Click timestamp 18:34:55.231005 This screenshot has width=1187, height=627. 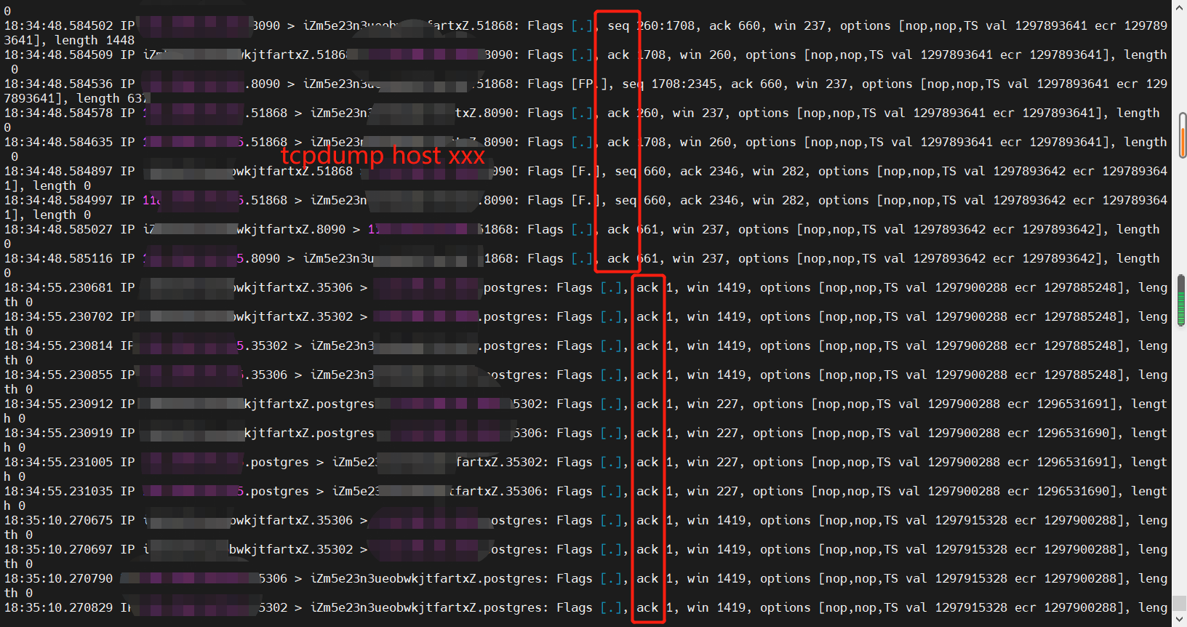coord(59,462)
